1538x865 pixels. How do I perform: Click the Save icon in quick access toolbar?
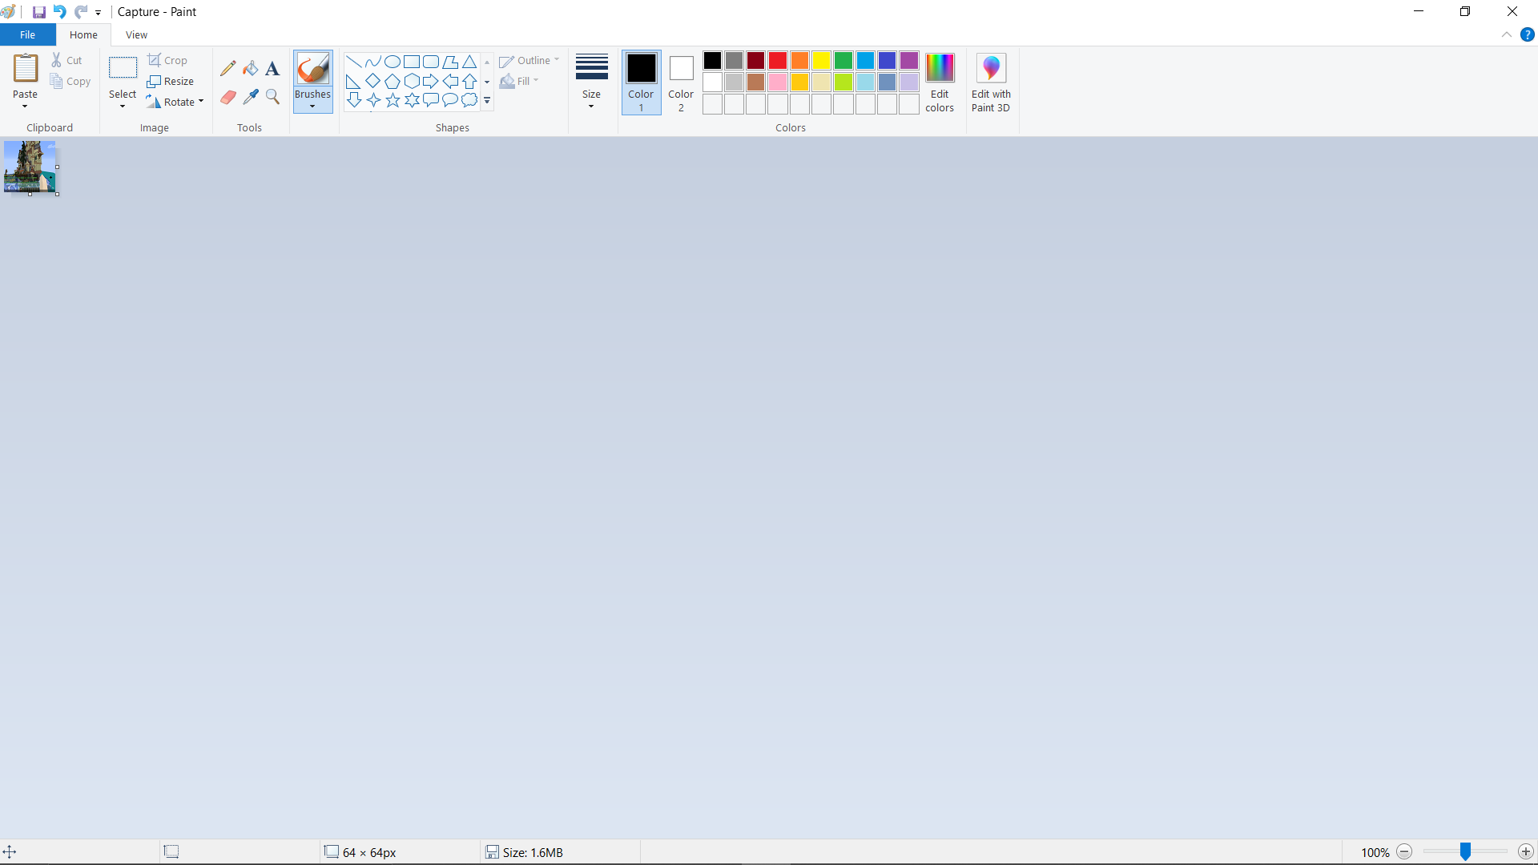[x=38, y=12]
